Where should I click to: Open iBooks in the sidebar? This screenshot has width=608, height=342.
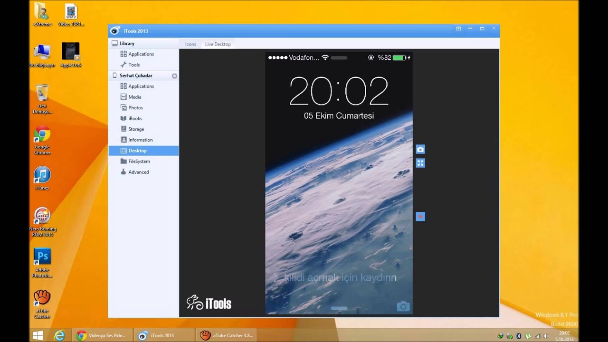point(143,118)
